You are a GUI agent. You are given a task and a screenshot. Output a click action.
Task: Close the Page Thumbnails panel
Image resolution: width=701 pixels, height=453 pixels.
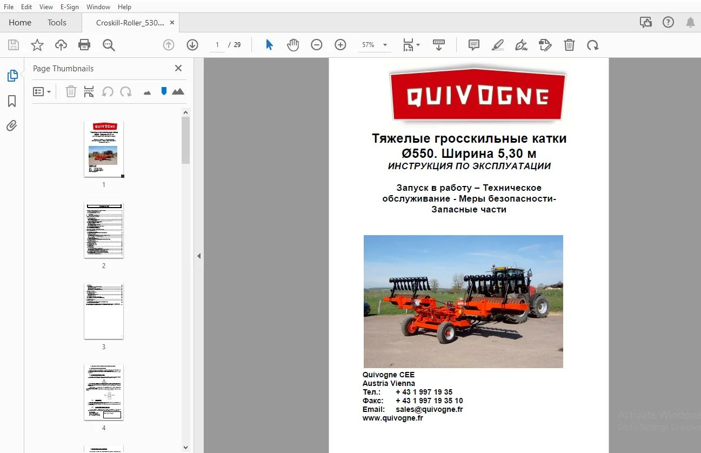(178, 68)
